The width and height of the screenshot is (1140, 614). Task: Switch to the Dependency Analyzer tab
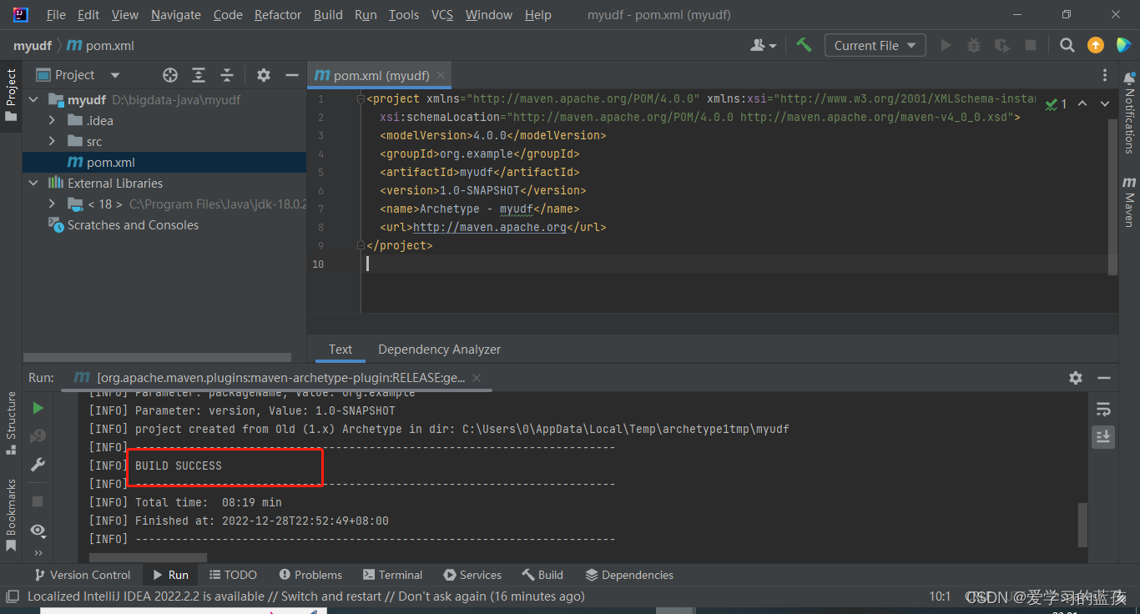point(439,350)
